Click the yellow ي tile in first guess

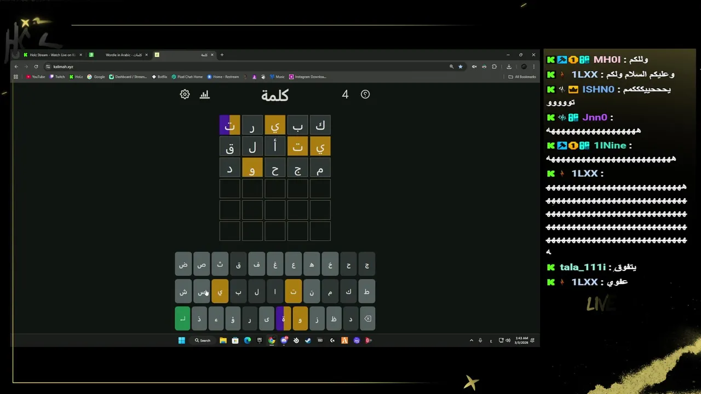click(x=275, y=125)
